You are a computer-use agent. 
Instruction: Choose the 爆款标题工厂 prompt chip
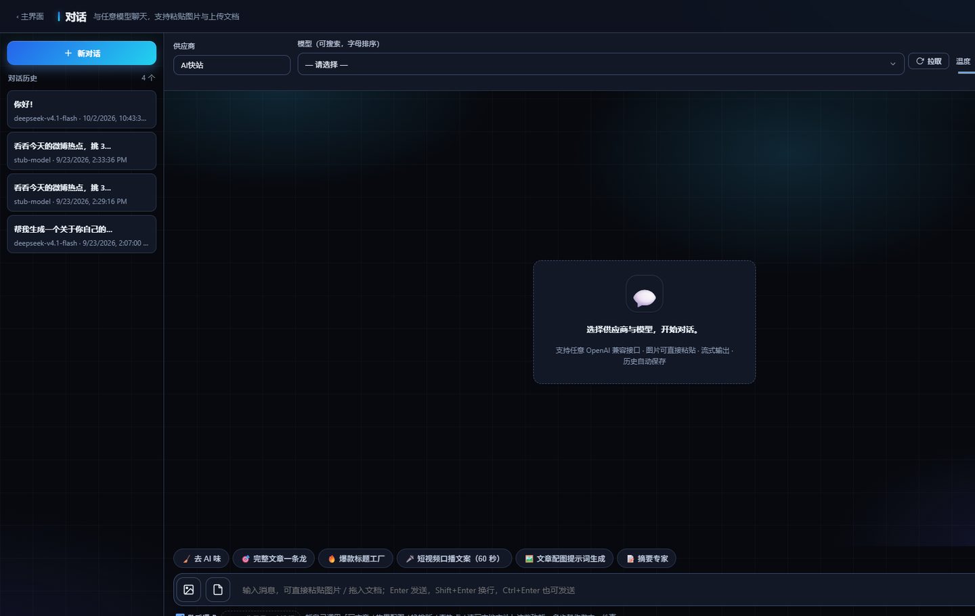click(355, 558)
